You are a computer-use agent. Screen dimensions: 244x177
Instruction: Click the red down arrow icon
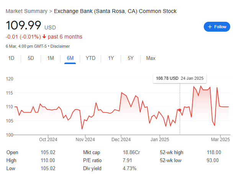pos(44,37)
